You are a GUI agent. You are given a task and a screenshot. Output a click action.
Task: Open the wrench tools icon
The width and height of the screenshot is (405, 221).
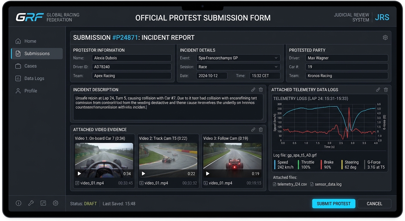coord(31,203)
